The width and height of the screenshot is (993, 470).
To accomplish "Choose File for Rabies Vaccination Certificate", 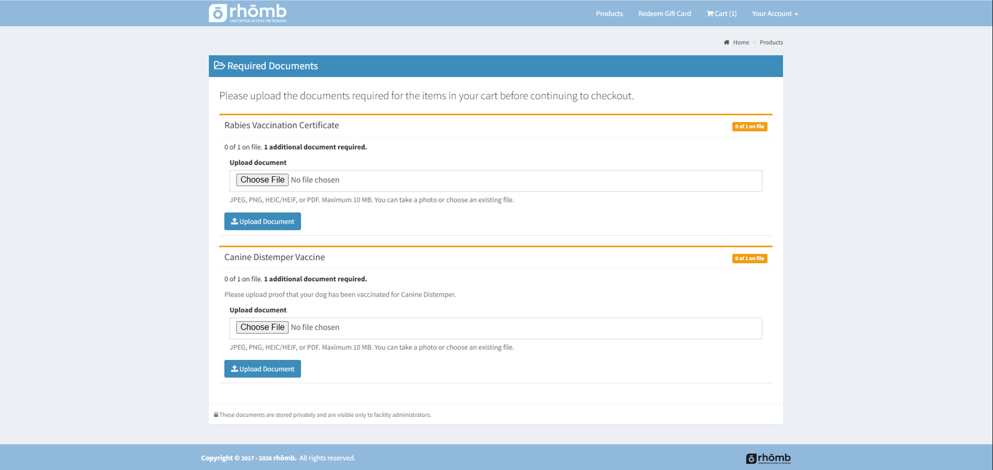I will point(262,180).
